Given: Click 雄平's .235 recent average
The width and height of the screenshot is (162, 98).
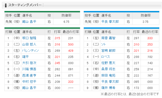Looking at the screenshot, I should pos(71,57).
